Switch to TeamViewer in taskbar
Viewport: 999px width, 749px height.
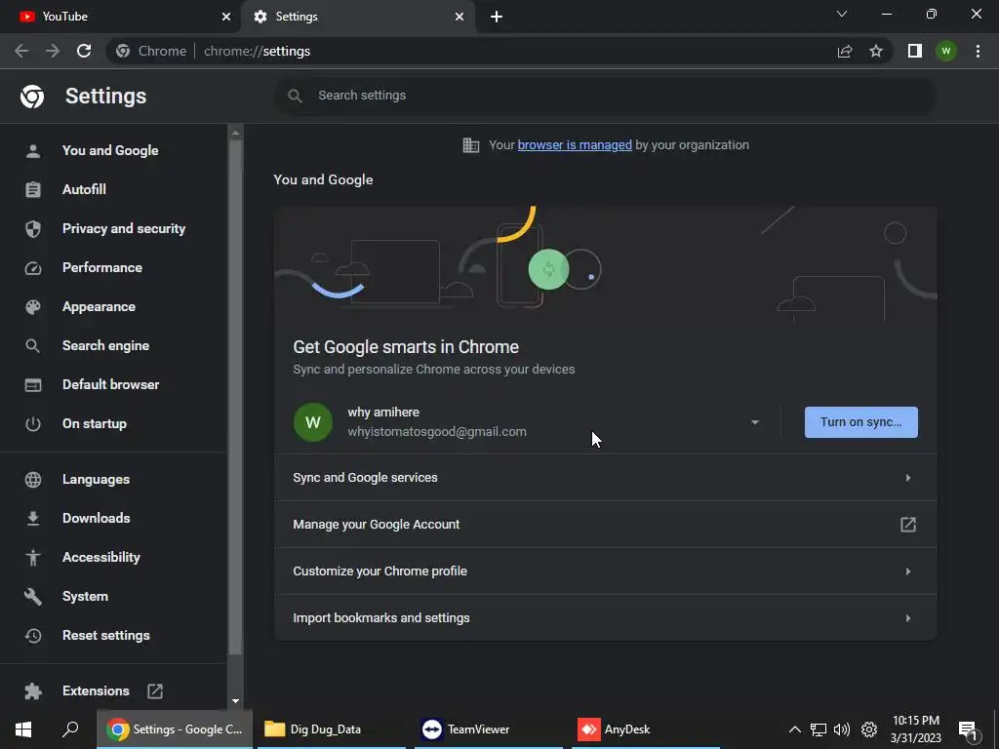[488, 729]
